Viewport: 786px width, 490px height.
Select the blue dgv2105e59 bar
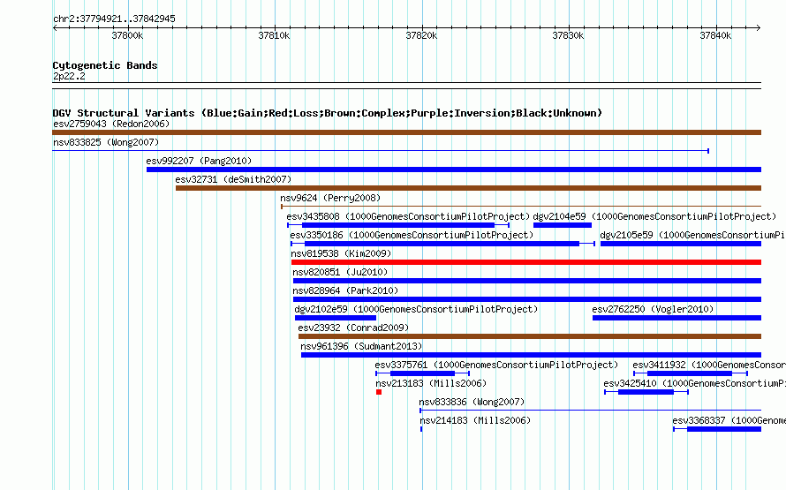[681, 244]
